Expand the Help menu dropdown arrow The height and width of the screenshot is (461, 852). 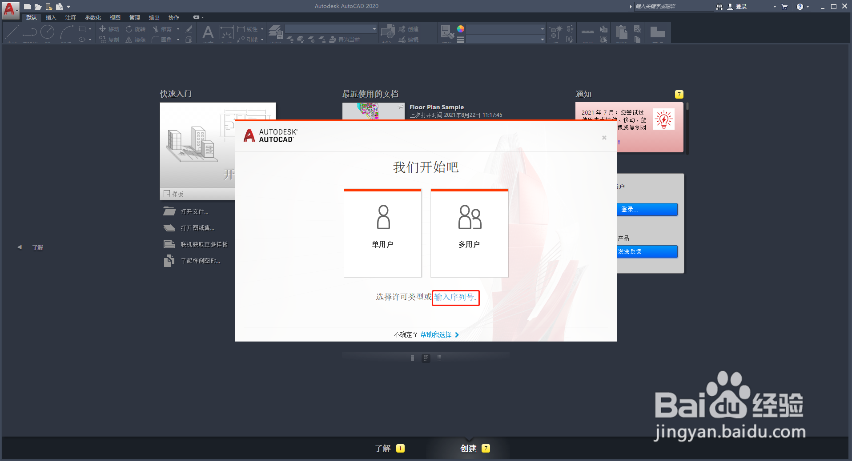(x=808, y=7)
